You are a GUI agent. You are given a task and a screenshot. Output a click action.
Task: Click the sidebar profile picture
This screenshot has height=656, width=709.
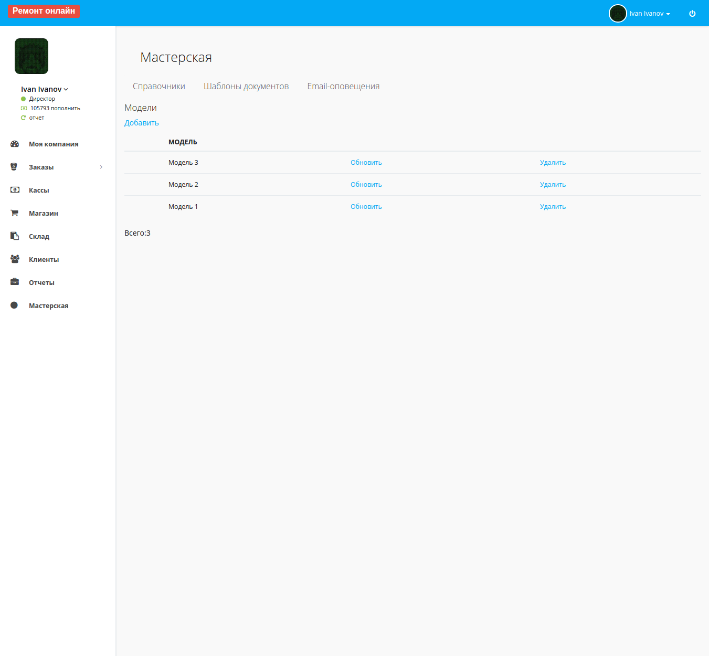pyautogui.click(x=31, y=56)
